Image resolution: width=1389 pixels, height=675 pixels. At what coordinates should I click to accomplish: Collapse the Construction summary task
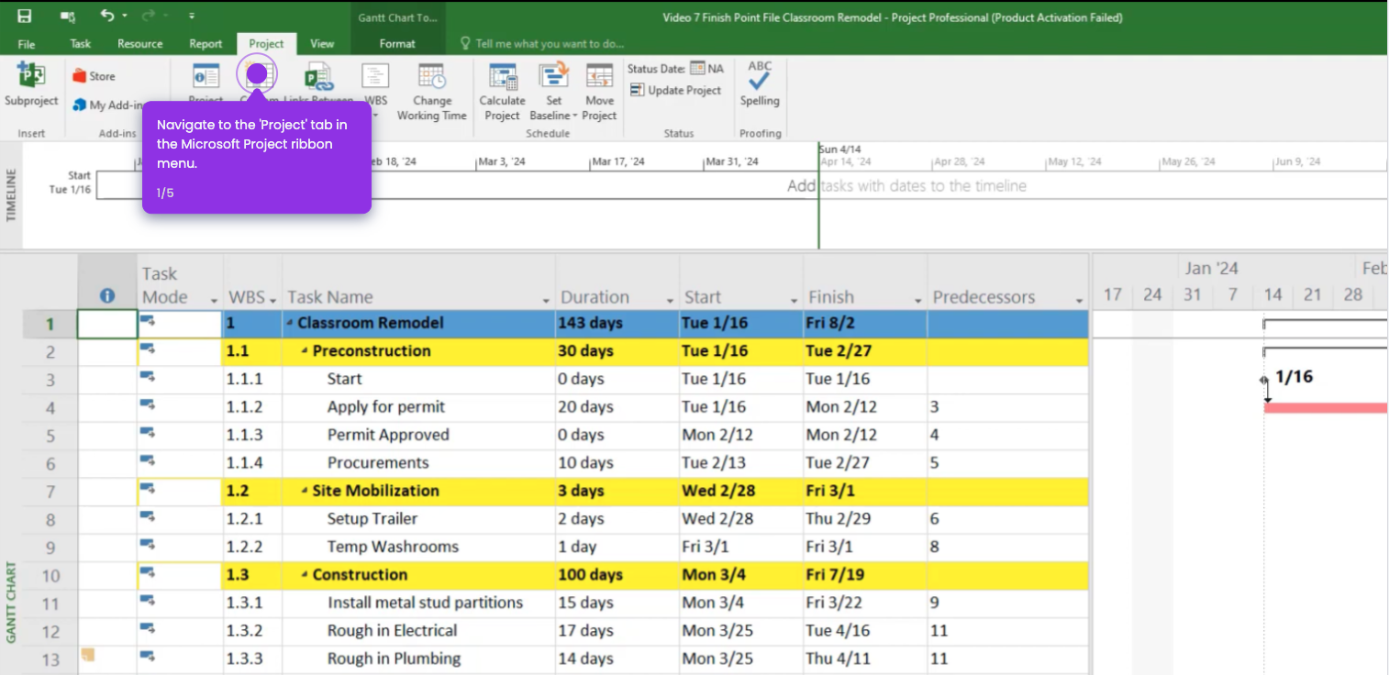point(305,576)
